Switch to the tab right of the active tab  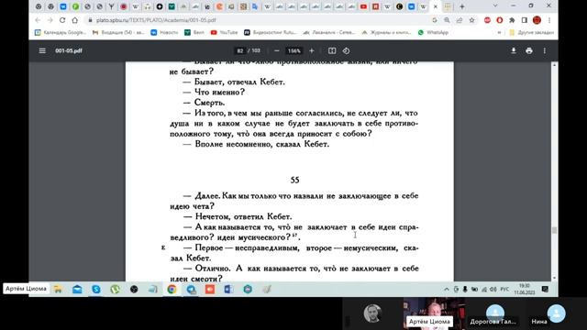click(448, 6)
